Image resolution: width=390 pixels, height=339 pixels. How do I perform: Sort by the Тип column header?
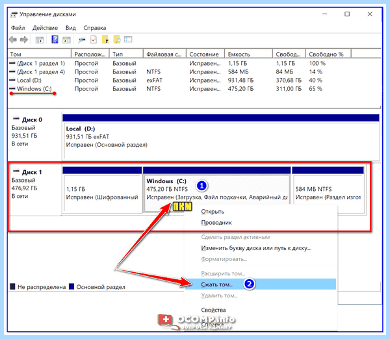click(126, 54)
